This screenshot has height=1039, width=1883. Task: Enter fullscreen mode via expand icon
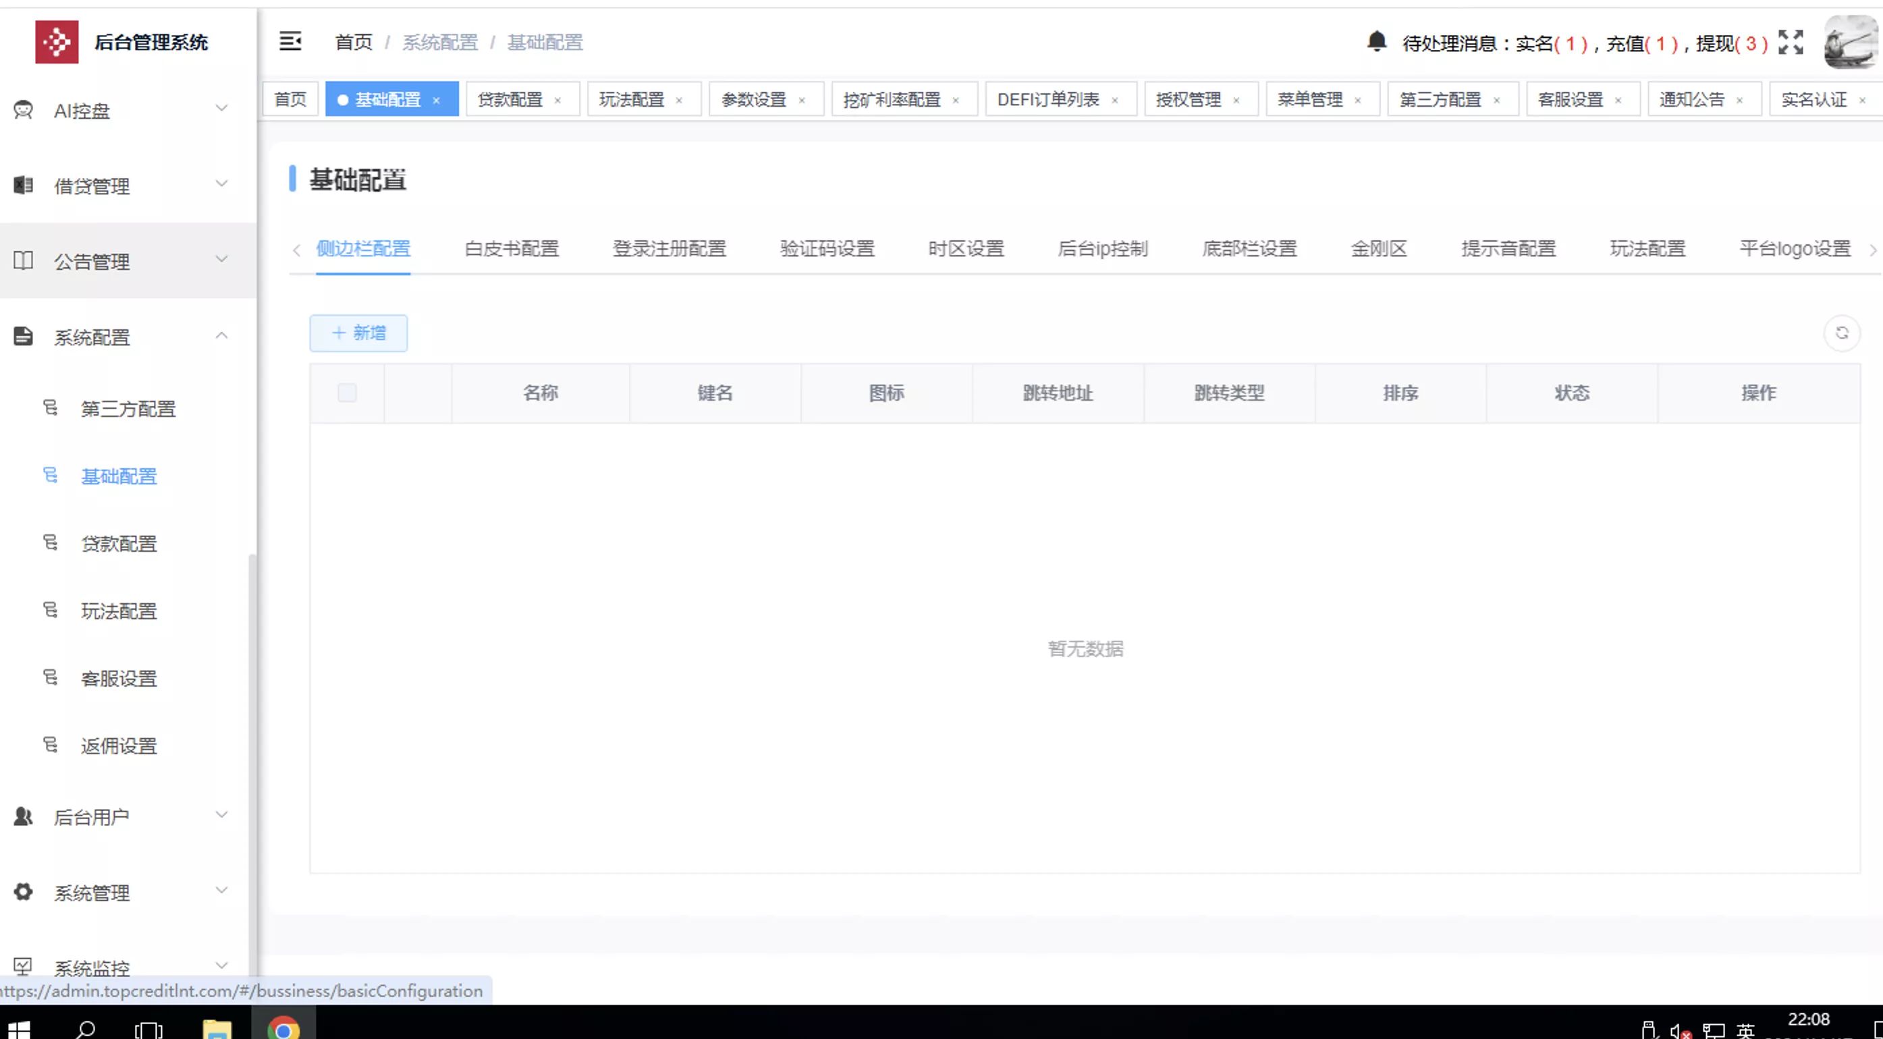1791,43
